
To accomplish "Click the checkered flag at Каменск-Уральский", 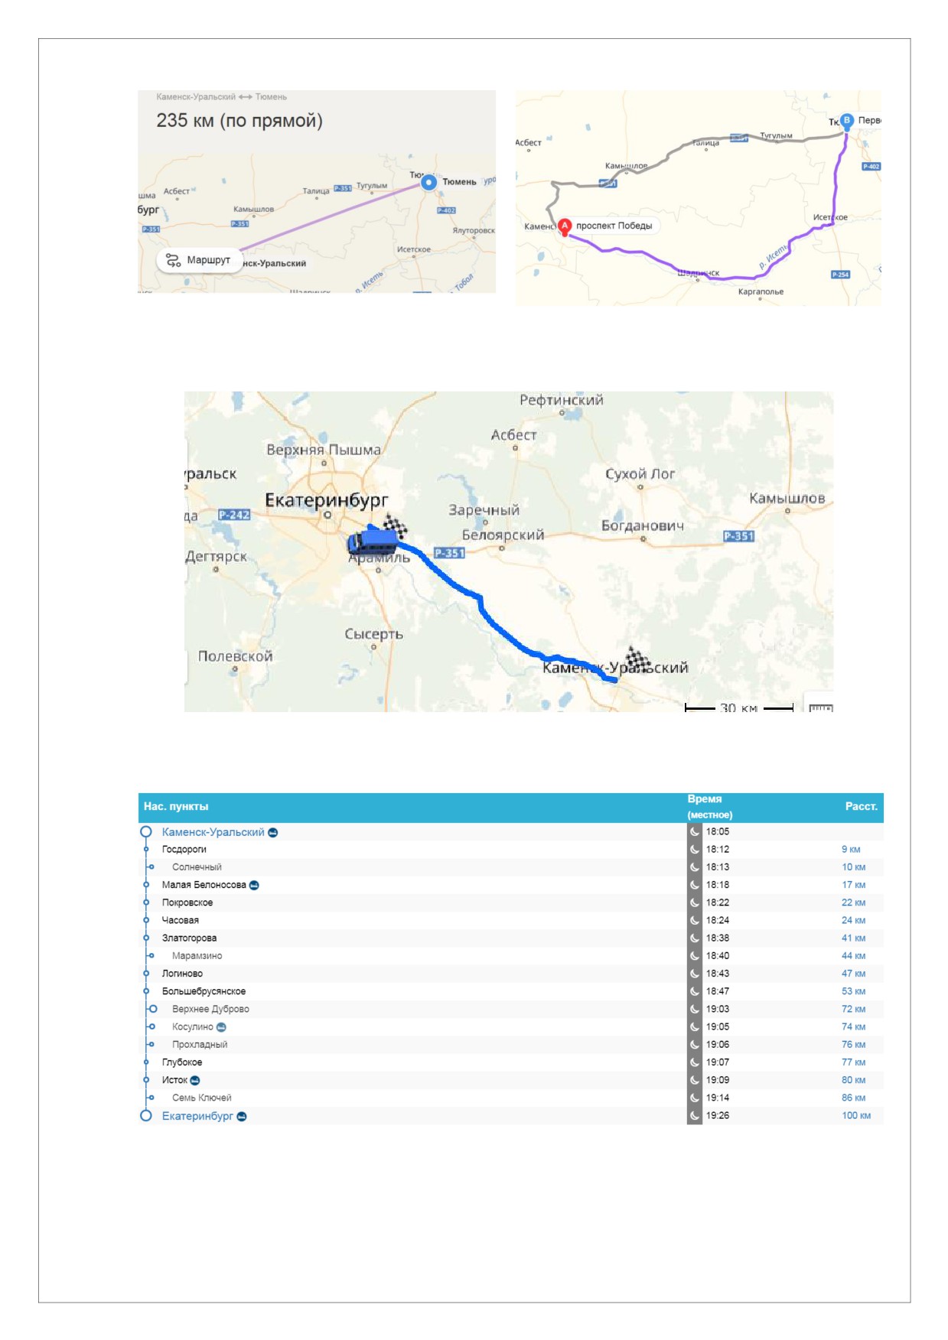I will pyautogui.click(x=637, y=658).
